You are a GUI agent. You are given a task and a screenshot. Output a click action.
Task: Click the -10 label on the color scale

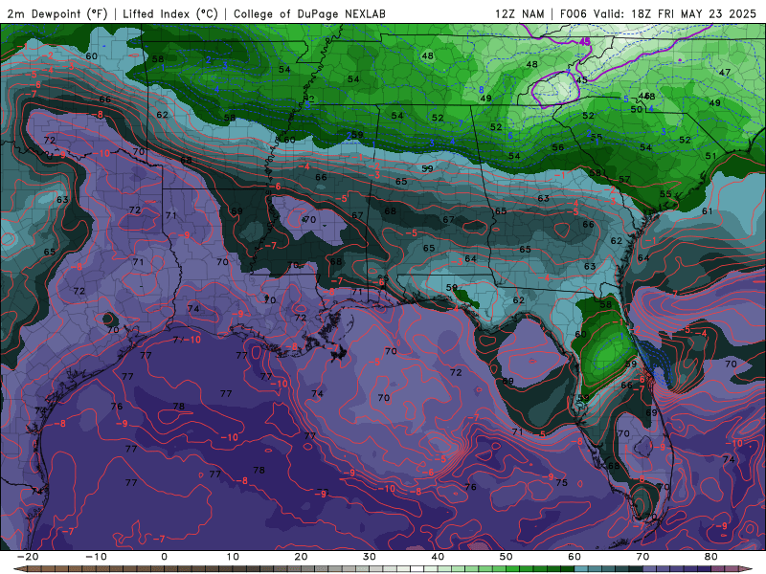96,557
